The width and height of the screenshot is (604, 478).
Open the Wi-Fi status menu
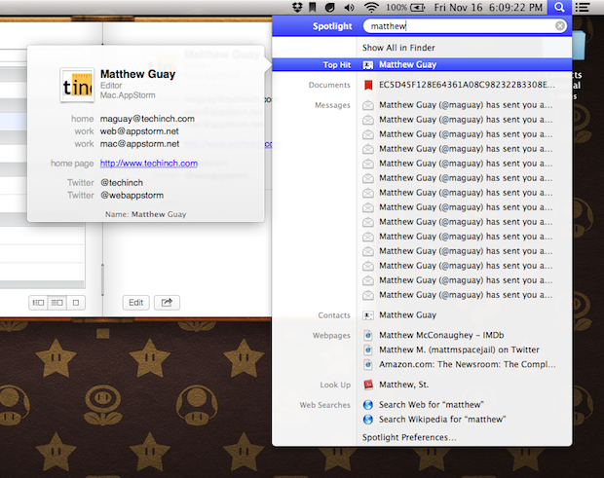click(371, 7)
